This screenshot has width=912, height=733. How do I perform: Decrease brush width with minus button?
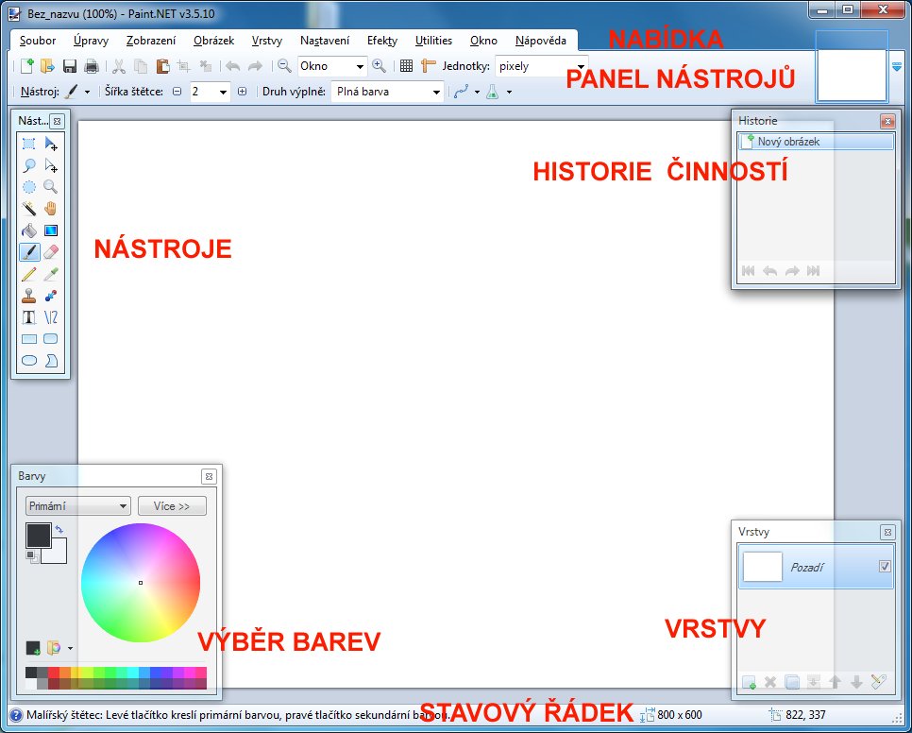point(177,92)
